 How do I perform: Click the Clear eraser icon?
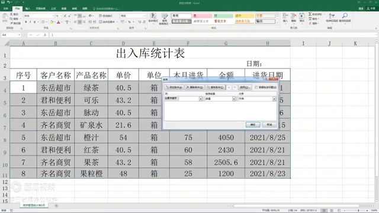[x=310, y=24]
